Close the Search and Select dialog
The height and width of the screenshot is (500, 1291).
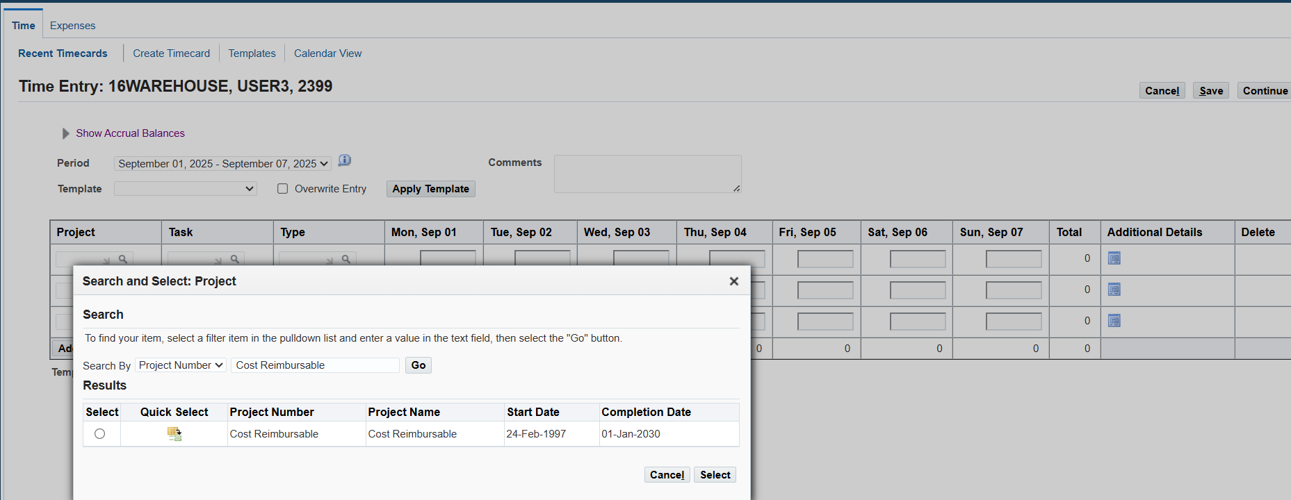(x=733, y=281)
